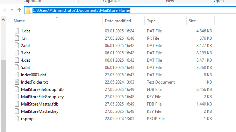Select the MailStoreFileGroup.fdb file

tap(42, 90)
